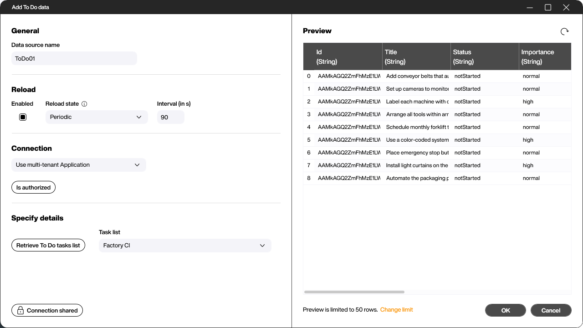Viewport: 583px width, 328px height.
Task: Click the lock icon in Connection shared
Action: (x=20, y=311)
